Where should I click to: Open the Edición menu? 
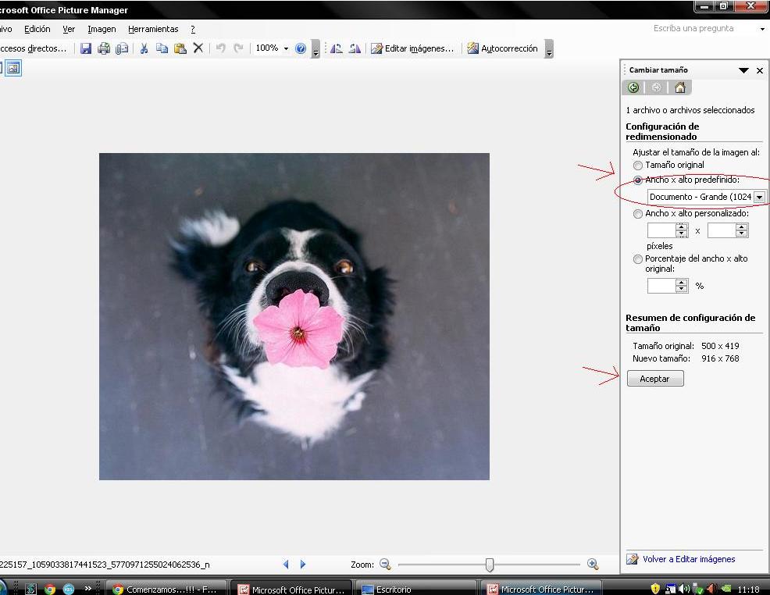tap(37, 29)
